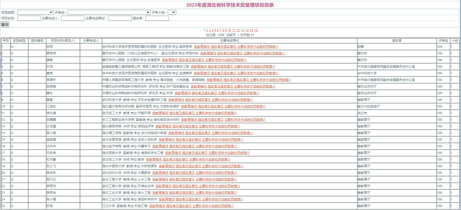The height and width of the screenshot is (210, 461).
Task: Open 受教育情况 link for 武汉科技大学 row
Action: click(176, 100)
